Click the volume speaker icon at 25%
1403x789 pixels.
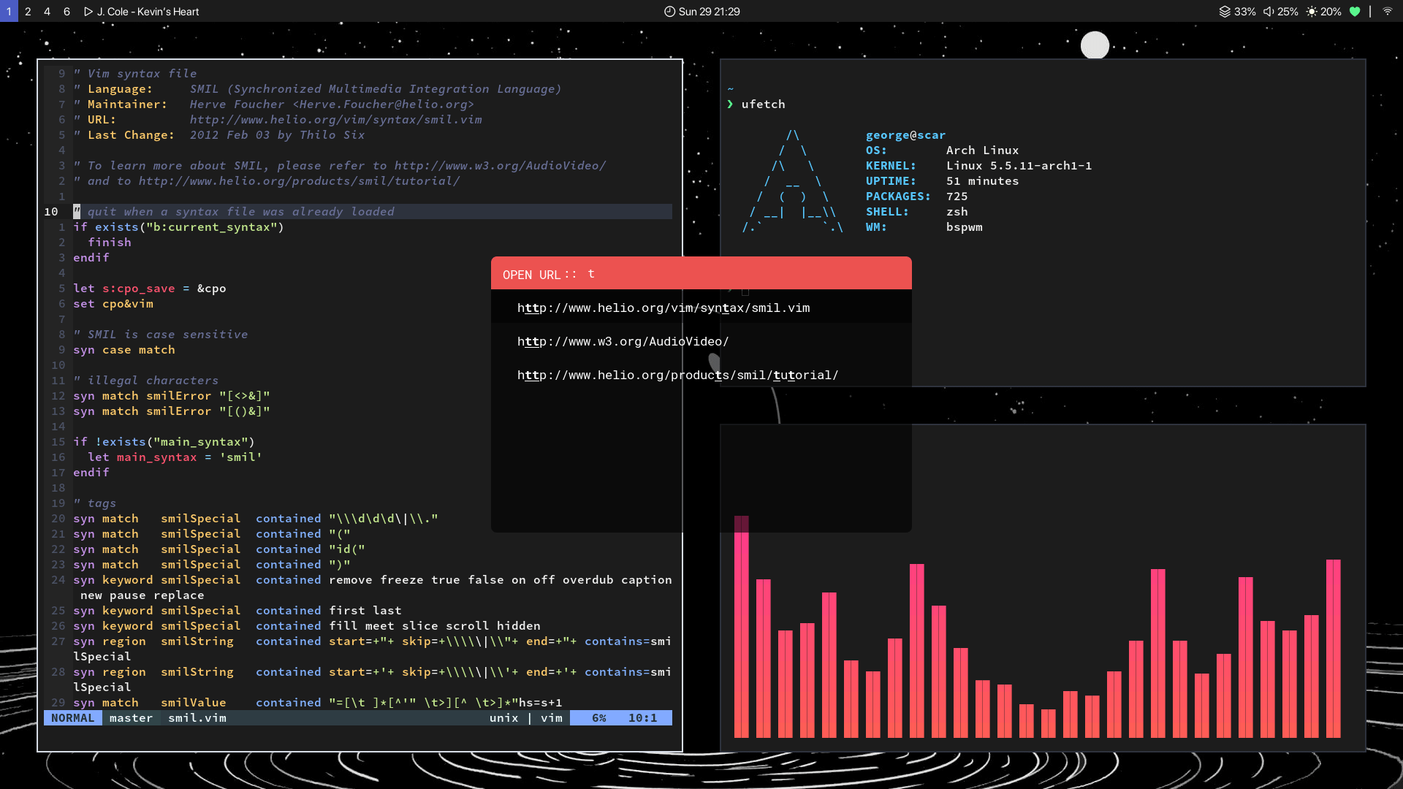(x=1269, y=12)
